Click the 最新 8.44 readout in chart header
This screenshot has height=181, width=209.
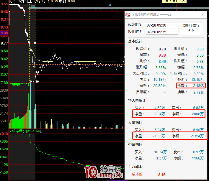click(67, 1)
